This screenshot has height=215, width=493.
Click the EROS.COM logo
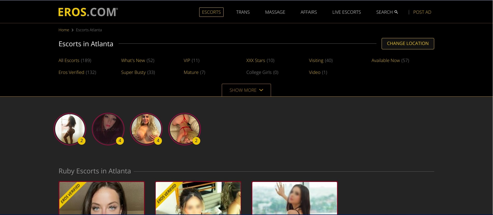pyautogui.click(x=88, y=12)
